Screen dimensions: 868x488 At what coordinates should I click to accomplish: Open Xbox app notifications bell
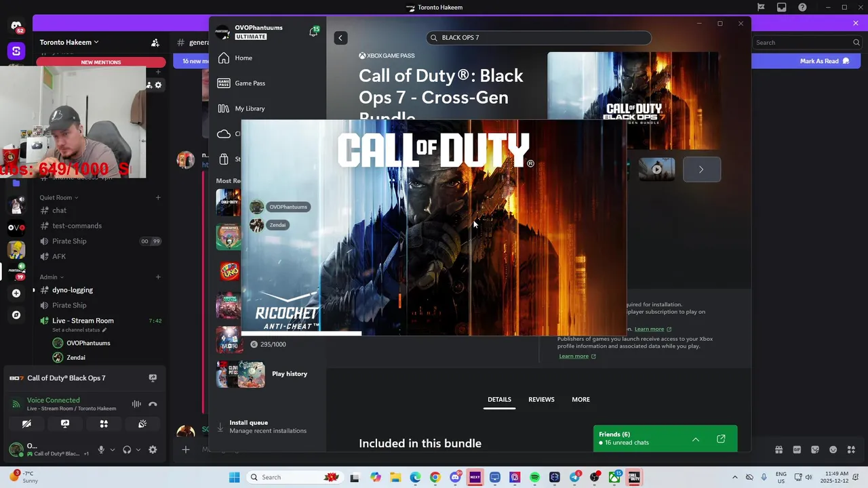(x=313, y=32)
